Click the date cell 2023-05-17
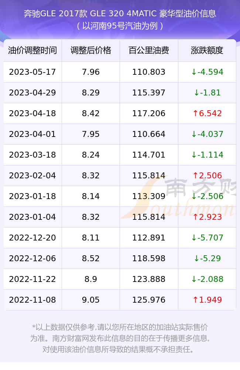This screenshot has height=370, width=240. [x=32, y=72]
